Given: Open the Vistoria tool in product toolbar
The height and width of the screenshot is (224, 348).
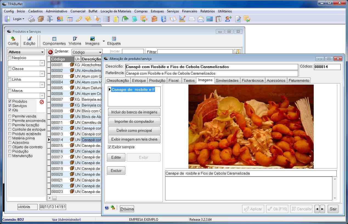Looking at the screenshot, I should (75, 41).
